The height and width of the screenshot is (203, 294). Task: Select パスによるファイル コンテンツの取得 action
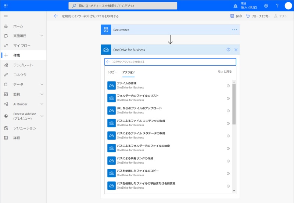[x=168, y=123]
